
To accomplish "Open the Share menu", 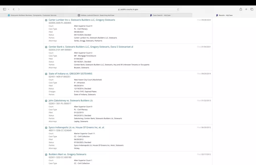I will coord(241,9).
